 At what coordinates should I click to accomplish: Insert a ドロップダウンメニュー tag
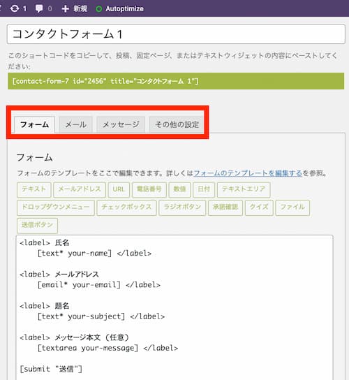pos(56,207)
